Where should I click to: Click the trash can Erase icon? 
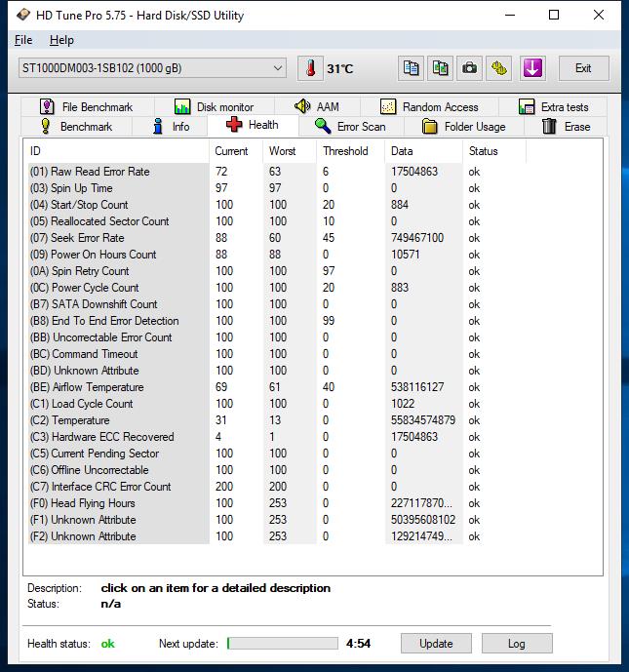549,127
